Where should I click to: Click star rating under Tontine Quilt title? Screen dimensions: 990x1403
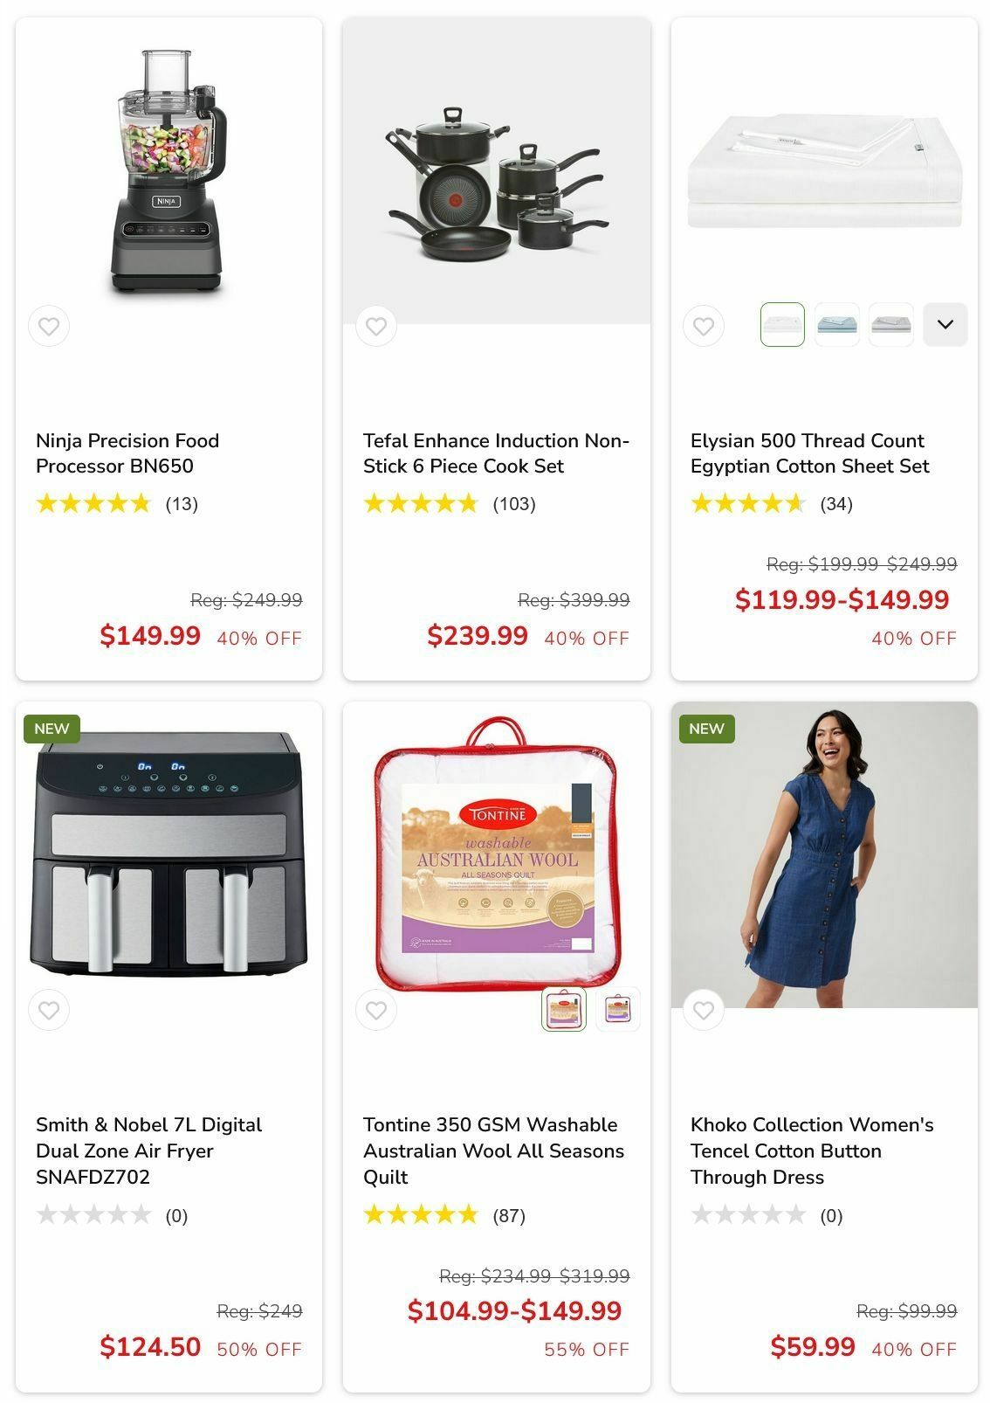(x=421, y=1214)
